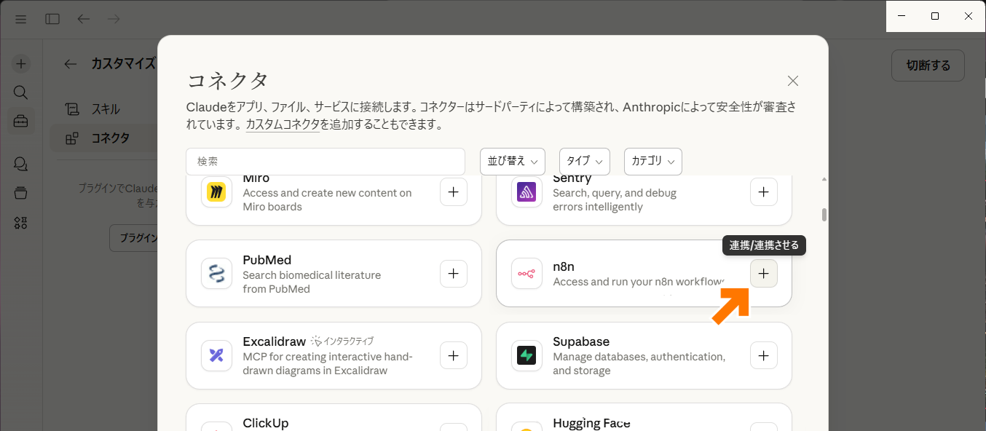
Task: Open the カテゴリ filter dropdown
Action: [x=652, y=161]
